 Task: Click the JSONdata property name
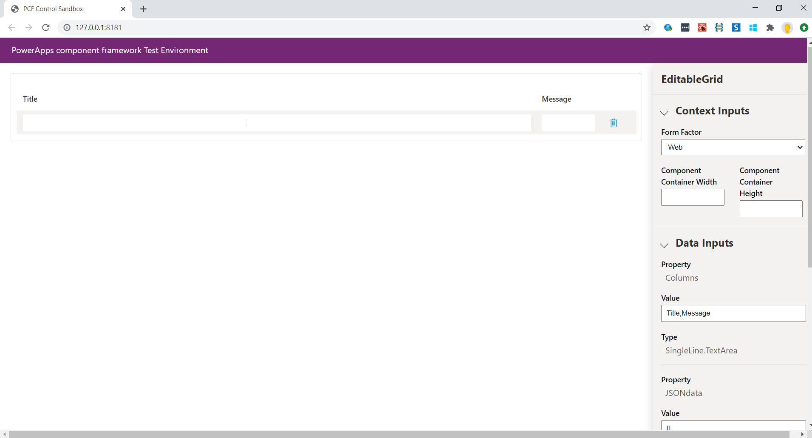click(x=684, y=393)
